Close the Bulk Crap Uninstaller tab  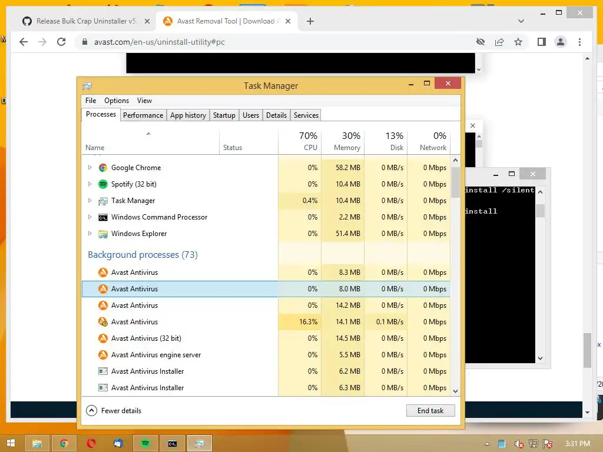(x=147, y=21)
